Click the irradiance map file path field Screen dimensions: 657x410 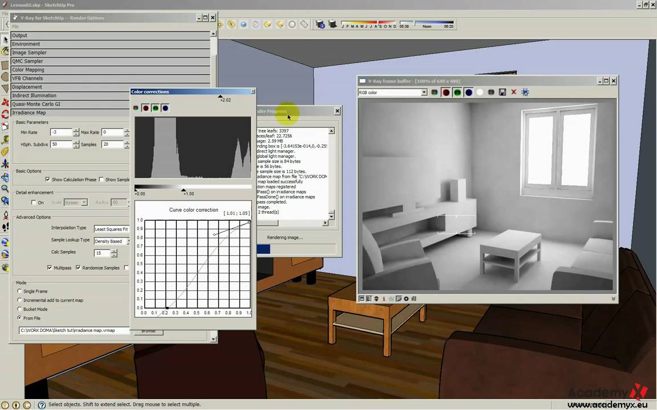click(x=74, y=330)
